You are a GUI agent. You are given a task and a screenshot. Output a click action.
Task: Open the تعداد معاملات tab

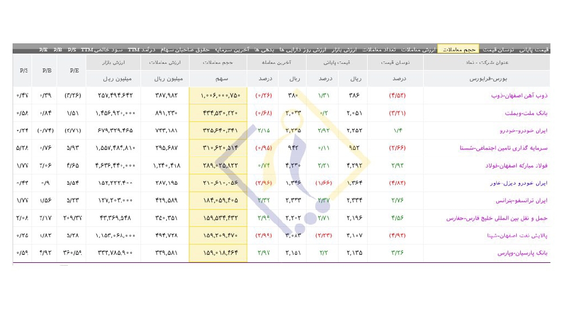(x=379, y=50)
